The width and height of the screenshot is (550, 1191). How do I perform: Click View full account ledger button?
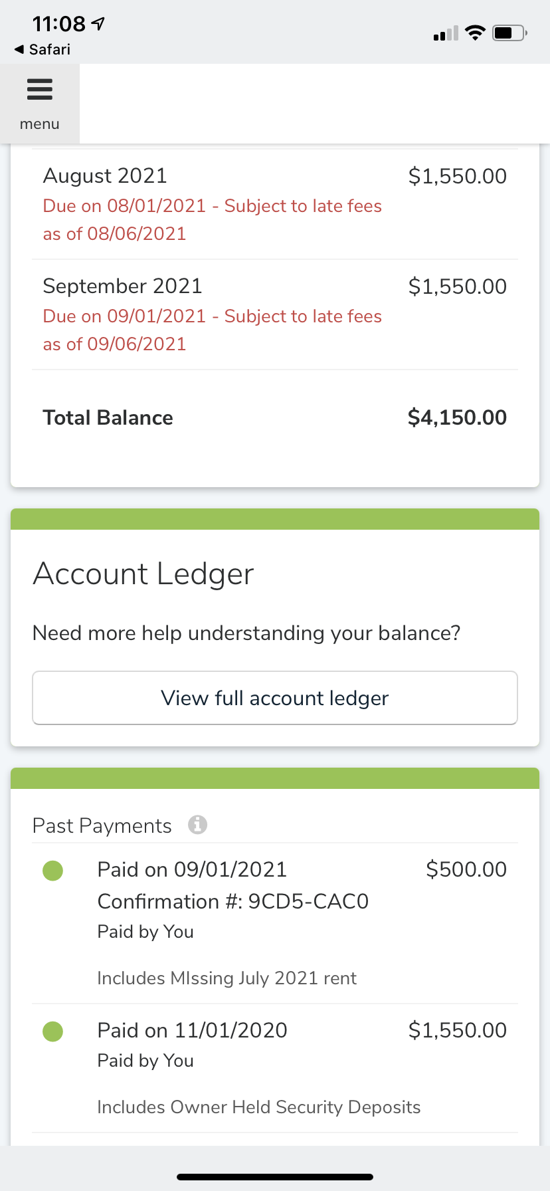click(275, 698)
